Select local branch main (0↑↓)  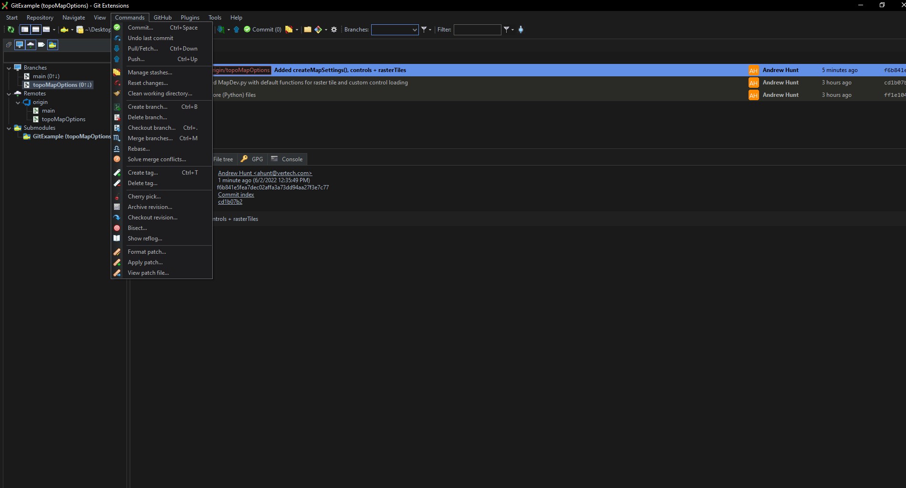coord(46,76)
